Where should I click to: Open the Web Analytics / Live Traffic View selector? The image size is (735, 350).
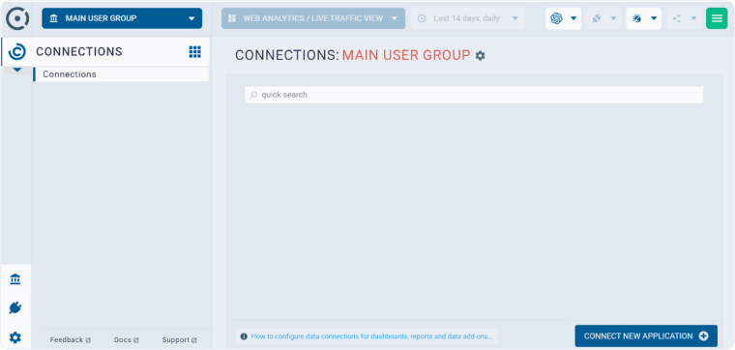313,18
